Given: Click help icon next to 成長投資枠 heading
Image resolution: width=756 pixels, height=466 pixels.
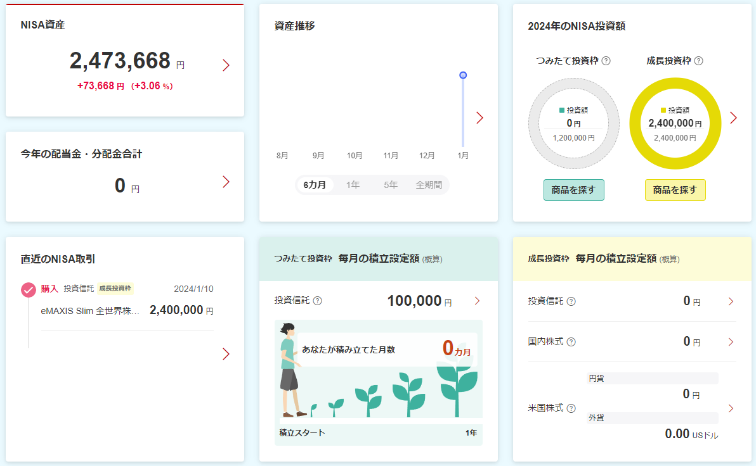Looking at the screenshot, I should 699,61.
